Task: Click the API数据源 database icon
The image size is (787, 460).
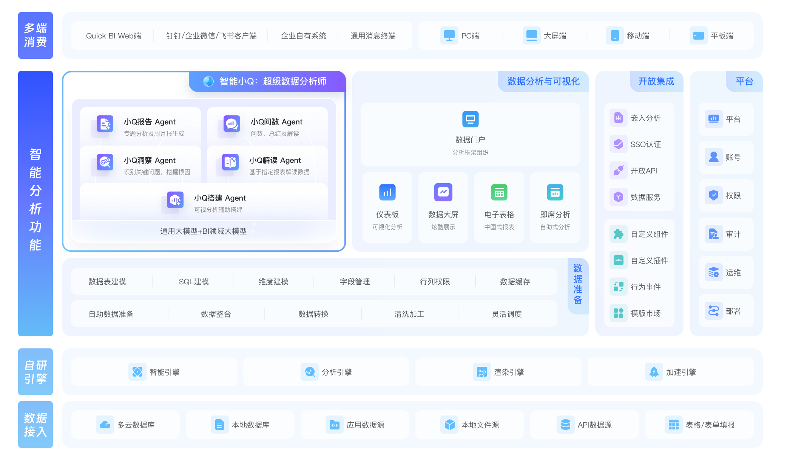Action: pos(565,425)
